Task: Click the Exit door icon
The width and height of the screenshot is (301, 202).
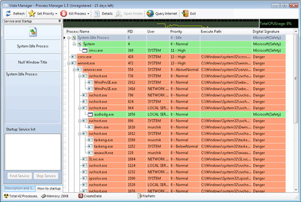Action: [x=185, y=14]
